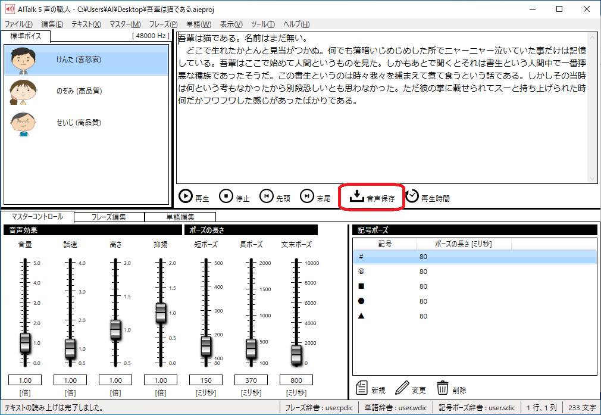
Task: Click the 短ポーズ value field showing 150
Action: [x=206, y=380]
